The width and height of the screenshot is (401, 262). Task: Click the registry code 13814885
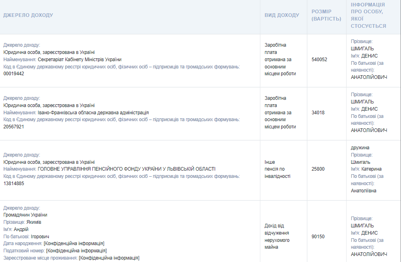coord(14,184)
